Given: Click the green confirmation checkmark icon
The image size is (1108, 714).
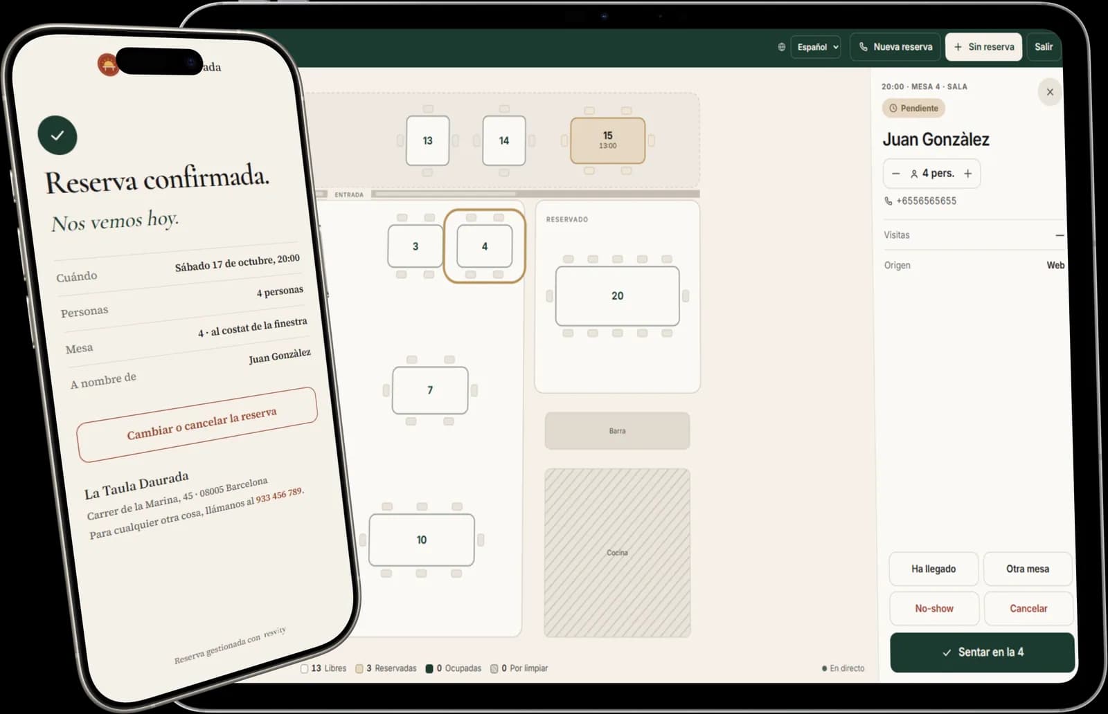Looking at the screenshot, I should click(57, 135).
